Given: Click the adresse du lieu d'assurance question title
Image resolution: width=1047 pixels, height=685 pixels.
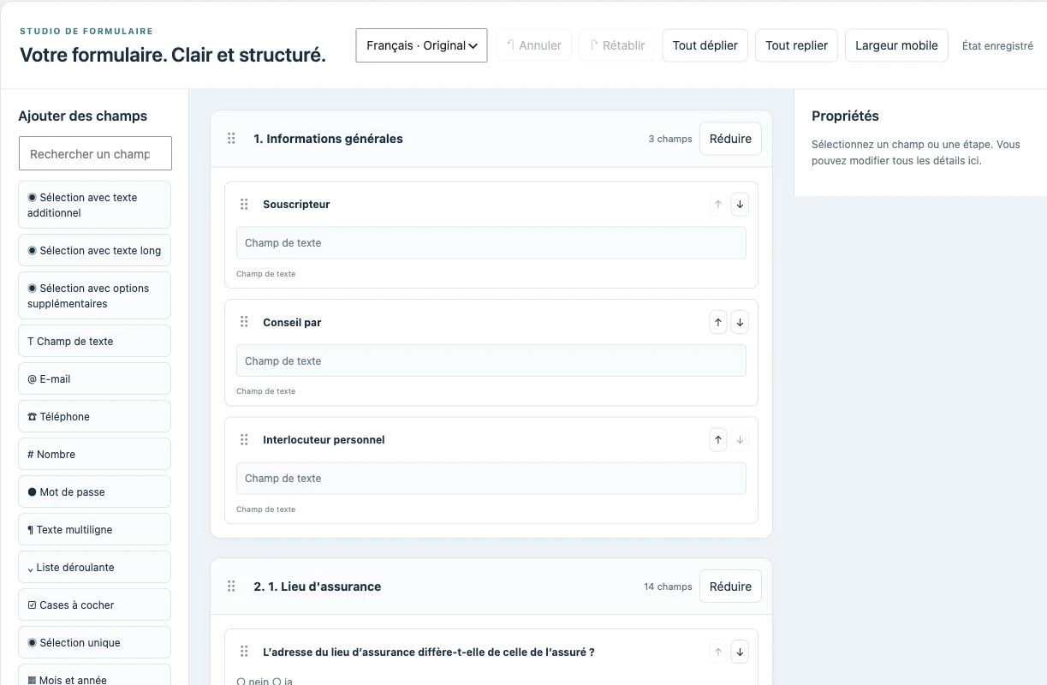Looking at the screenshot, I should tap(429, 652).
